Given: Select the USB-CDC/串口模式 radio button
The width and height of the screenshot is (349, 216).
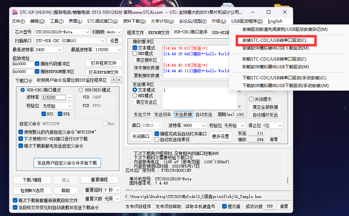Looking at the screenshot, I should [x=22, y=90].
